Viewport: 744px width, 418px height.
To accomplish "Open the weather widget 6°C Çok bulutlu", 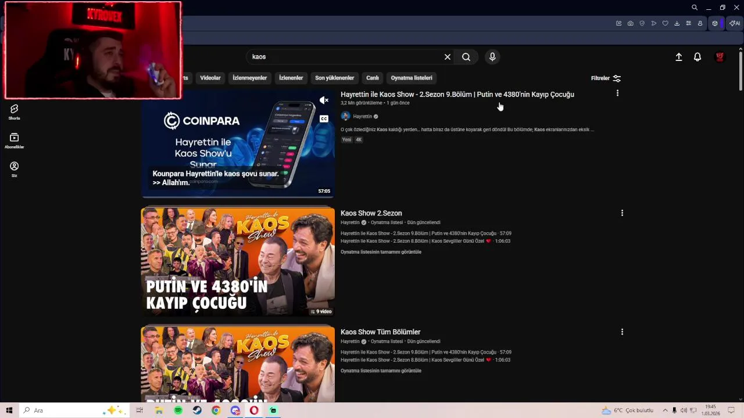I will pyautogui.click(x=627, y=410).
